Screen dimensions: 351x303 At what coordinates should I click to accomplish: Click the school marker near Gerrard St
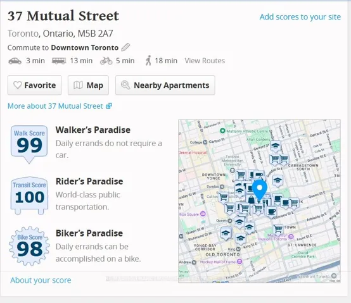276,147
